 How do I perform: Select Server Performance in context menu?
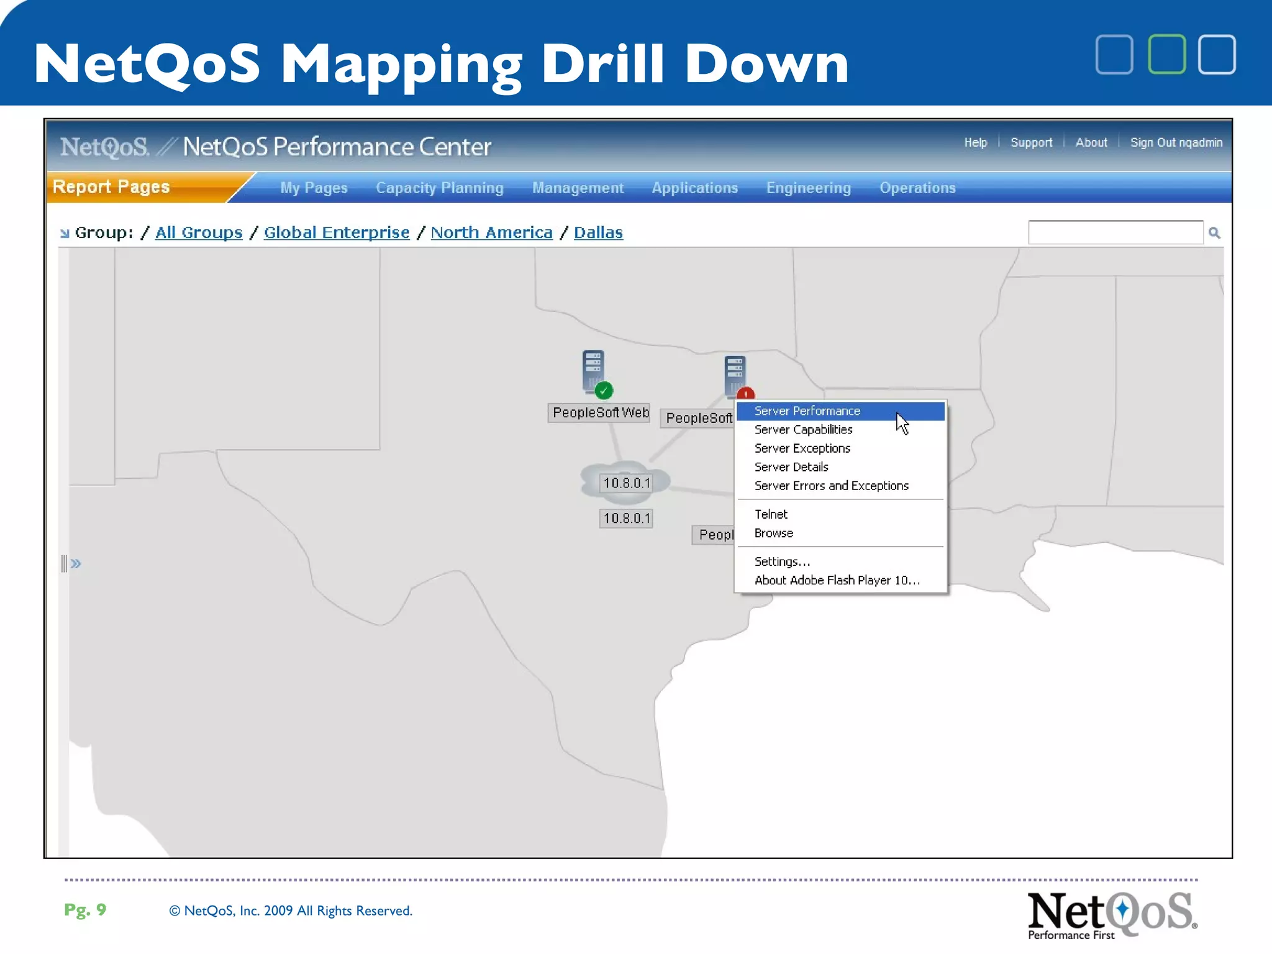click(x=807, y=411)
